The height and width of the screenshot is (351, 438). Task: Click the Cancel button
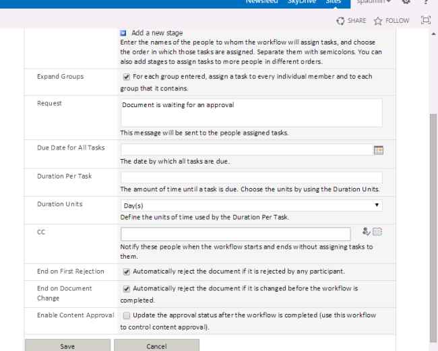coord(156,346)
